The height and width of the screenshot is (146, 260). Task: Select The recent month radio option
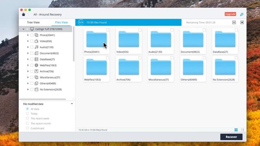(x=27, y=123)
